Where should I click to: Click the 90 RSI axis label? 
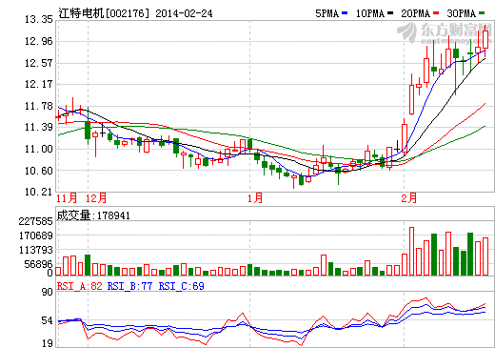point(48,292)
